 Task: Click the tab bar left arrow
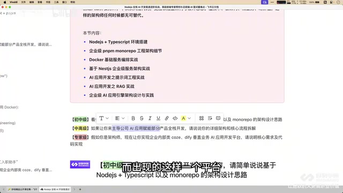click(x=4, y=189)
